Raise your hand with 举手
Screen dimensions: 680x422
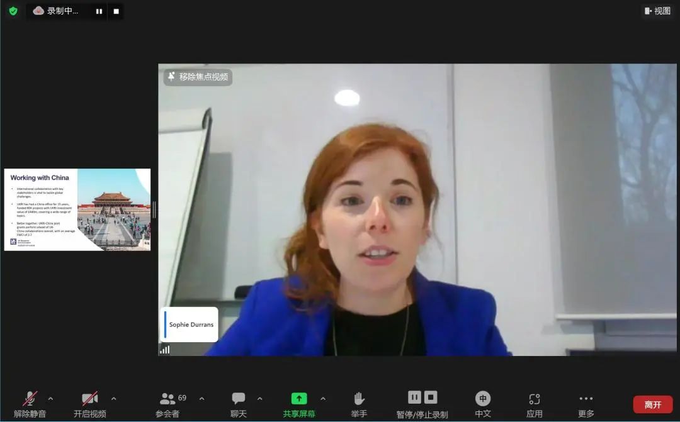point(359,404)
